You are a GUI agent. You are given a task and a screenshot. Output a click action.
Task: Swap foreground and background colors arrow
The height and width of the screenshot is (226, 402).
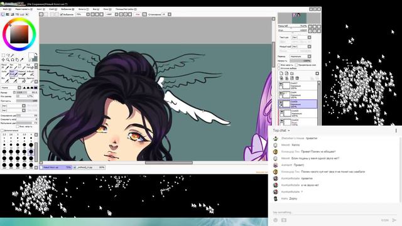[x=36, y=54]
